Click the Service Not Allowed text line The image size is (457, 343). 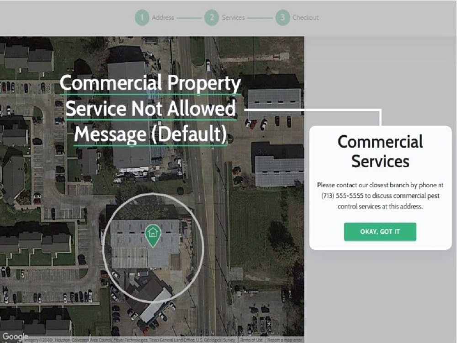coord(151,109)
